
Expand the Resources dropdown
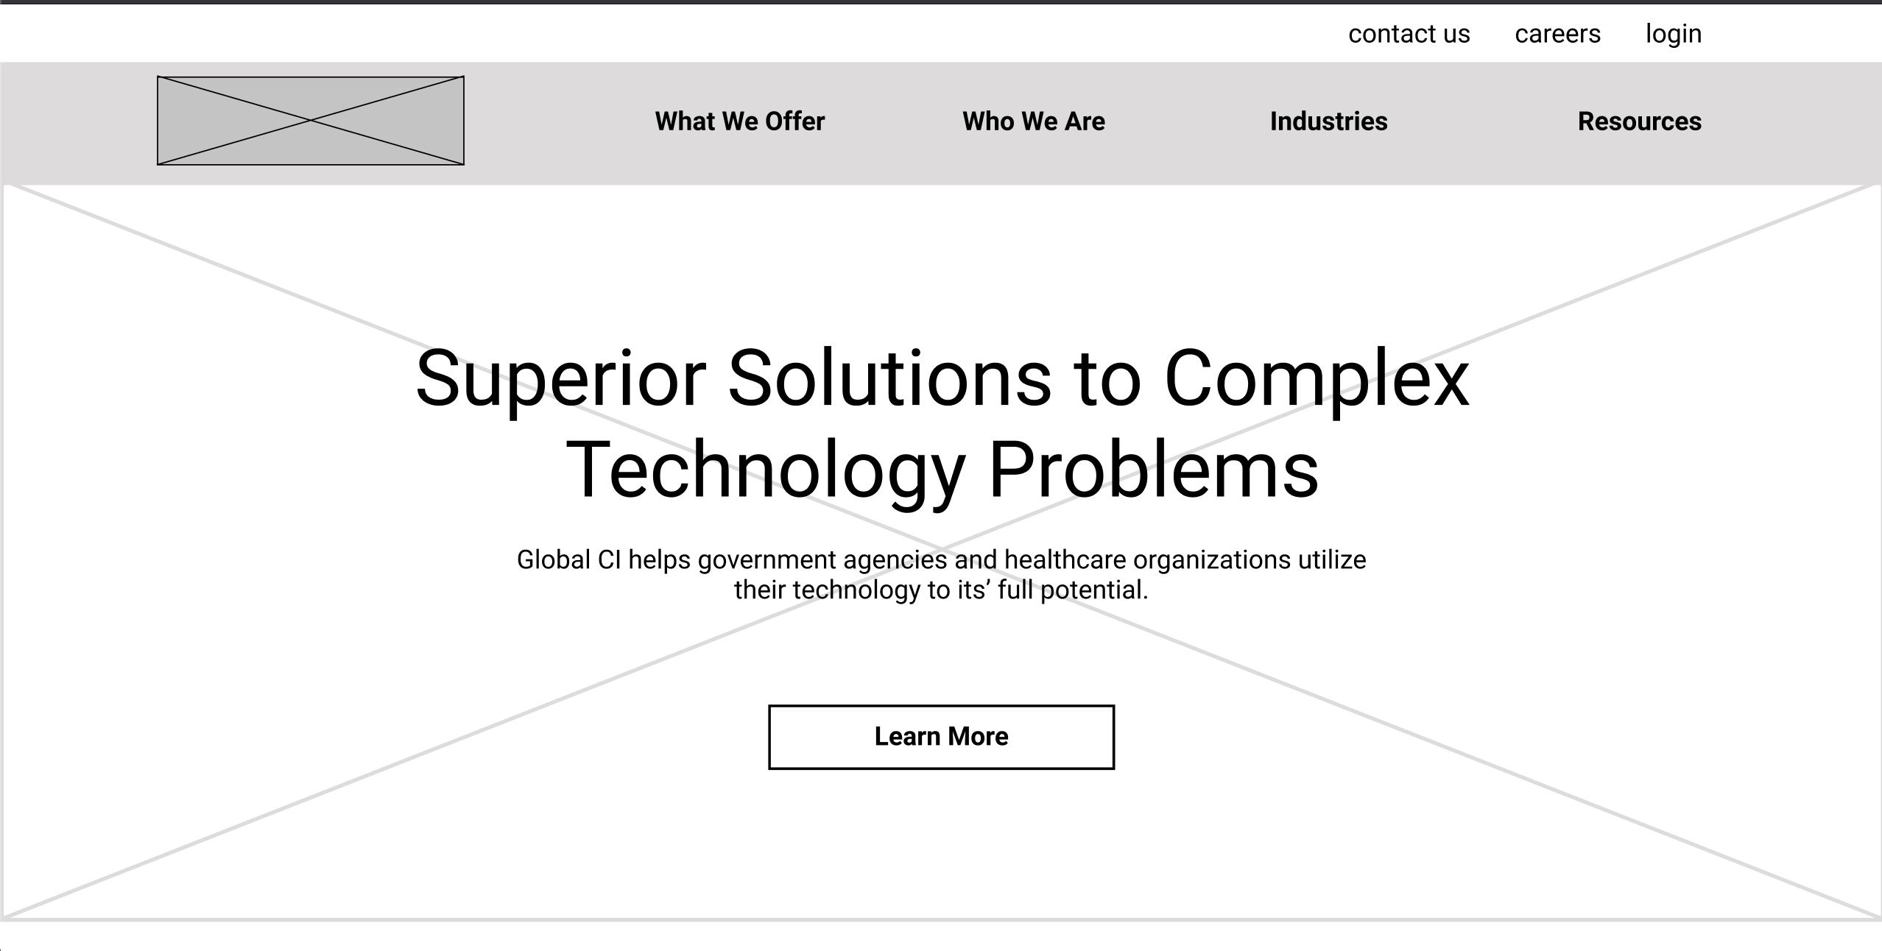click(x=1639, y=120)
